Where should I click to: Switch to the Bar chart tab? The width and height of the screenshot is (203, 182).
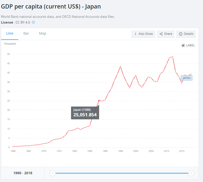click(x=26, y=33)
